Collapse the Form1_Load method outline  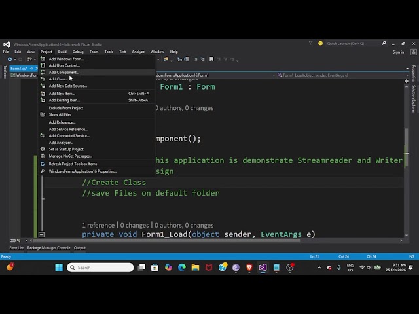(41, 235)
